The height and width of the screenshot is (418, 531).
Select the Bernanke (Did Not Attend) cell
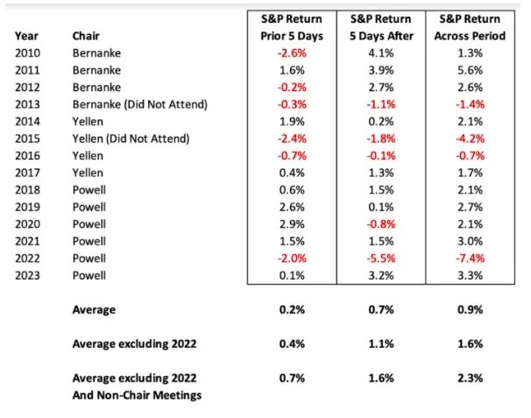click(x=140, y=104)
